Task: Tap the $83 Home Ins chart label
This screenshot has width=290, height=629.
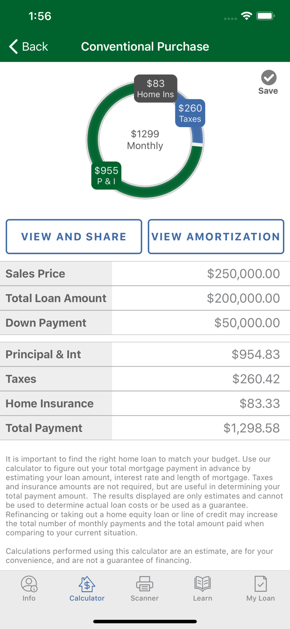Action: (x=155, y=88)
